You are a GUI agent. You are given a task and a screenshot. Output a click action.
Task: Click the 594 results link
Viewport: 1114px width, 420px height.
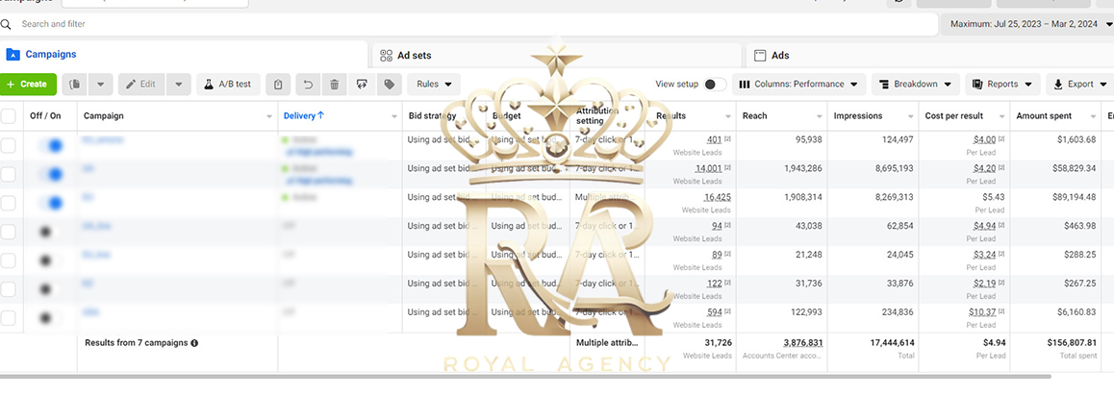pyautogui.click(x=714, y=312)
